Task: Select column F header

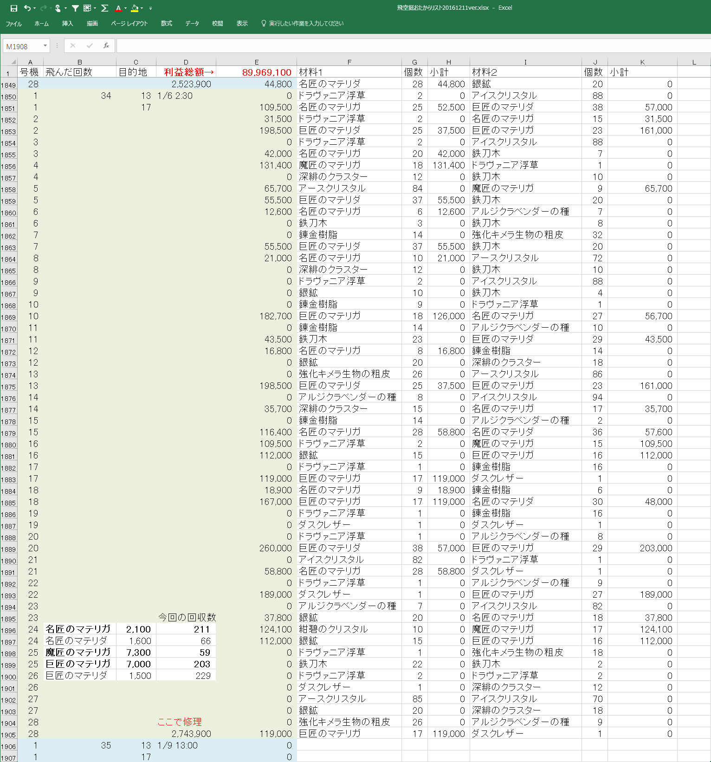Action: (349, 62)
